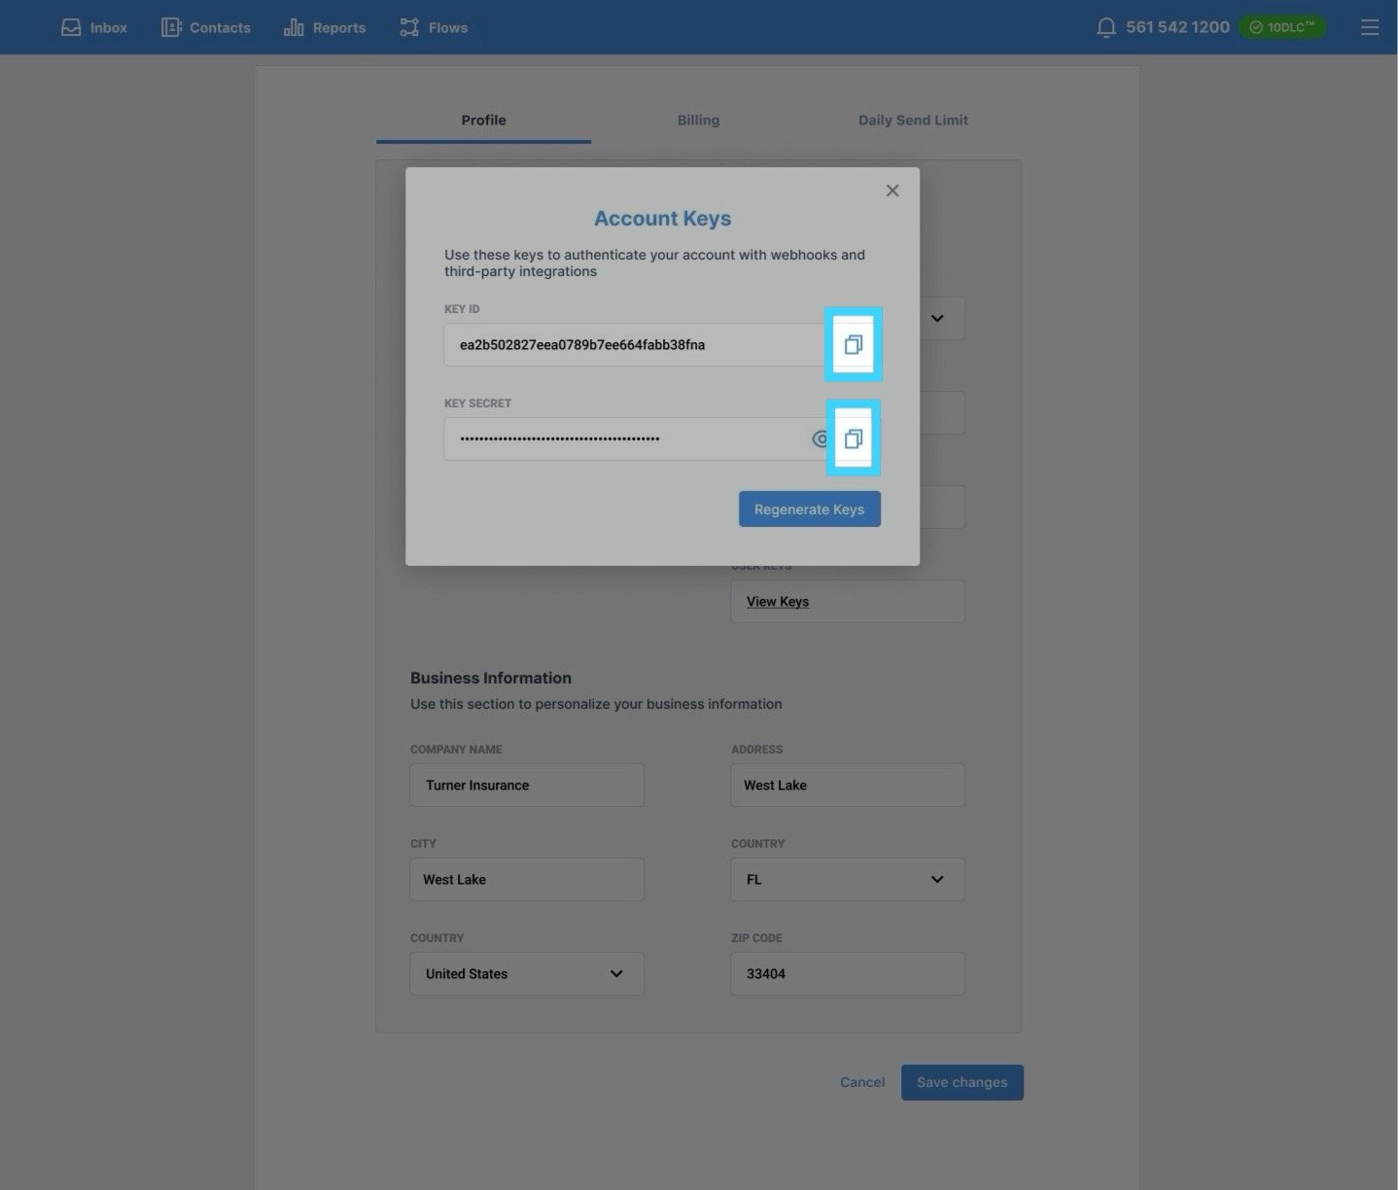Go to Inbox
Screen dimensions: 1398x1190
point(94,27)
